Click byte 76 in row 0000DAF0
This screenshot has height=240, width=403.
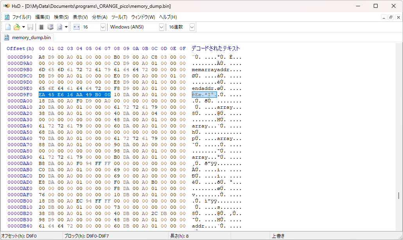pyautogui.click(x=42, y=195)
